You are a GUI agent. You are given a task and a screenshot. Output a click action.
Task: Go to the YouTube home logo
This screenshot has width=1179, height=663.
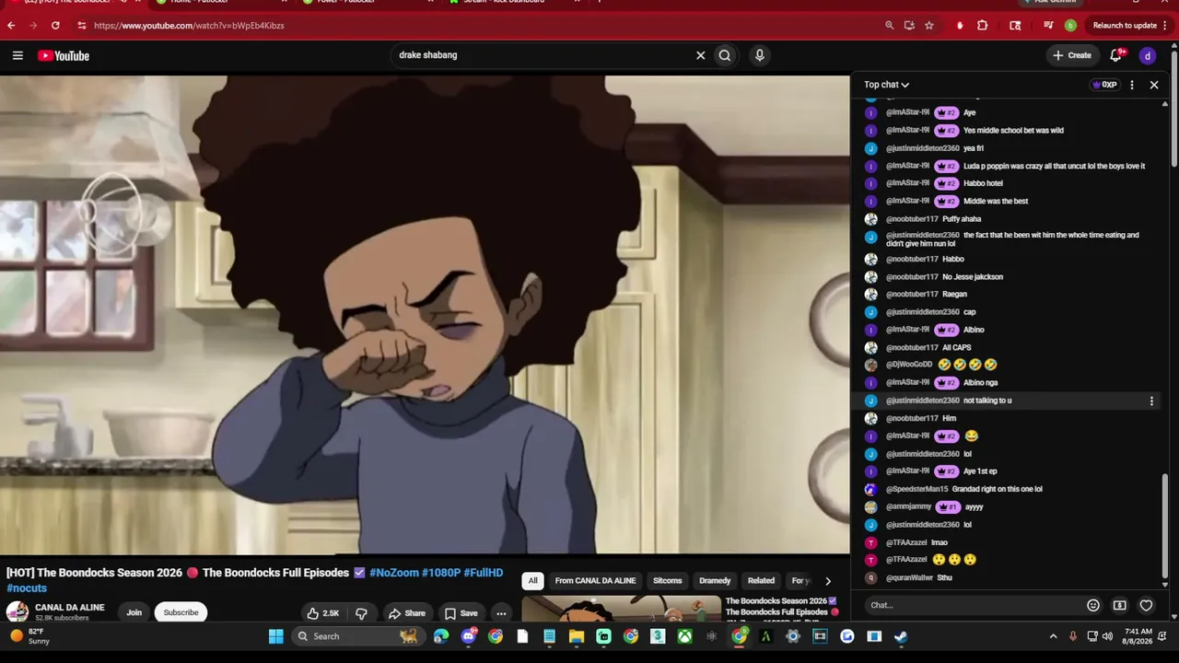(64, 56)
